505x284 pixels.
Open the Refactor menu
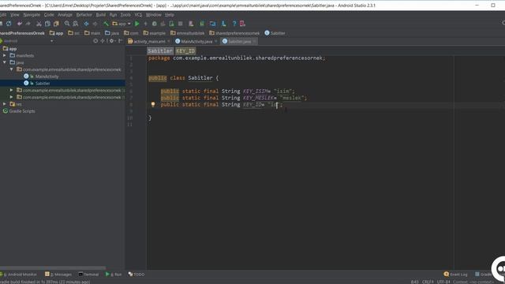click(84, 15)
